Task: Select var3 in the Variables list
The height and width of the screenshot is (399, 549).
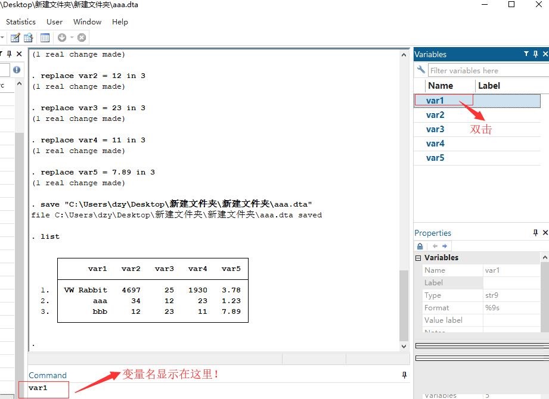Action: click(x=435, y=129)
